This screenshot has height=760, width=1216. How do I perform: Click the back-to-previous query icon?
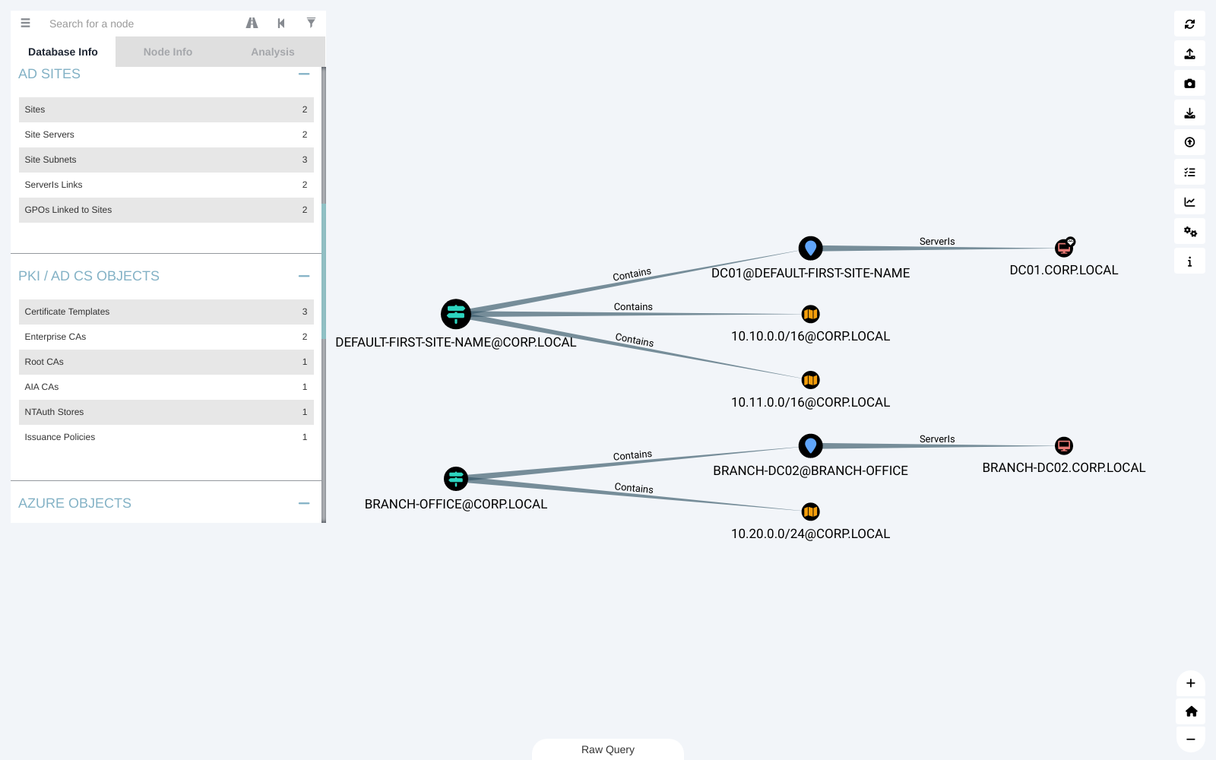[x=281, y=24]
